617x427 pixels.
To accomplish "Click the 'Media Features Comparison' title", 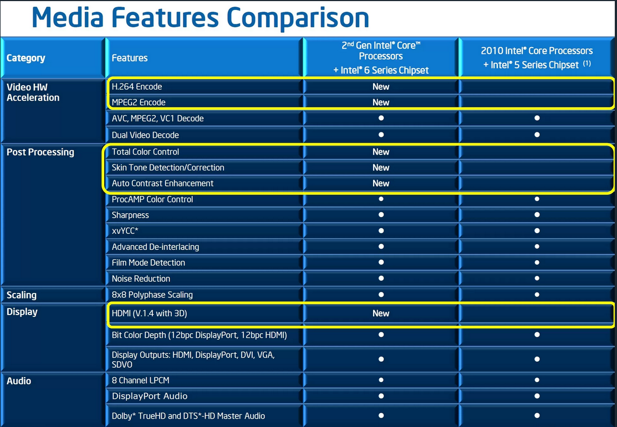I will (x=200, y=17).
